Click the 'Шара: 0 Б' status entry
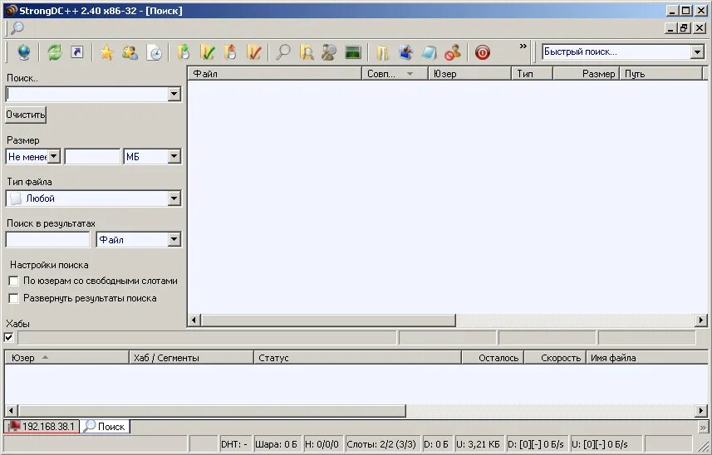 point(276,443)
